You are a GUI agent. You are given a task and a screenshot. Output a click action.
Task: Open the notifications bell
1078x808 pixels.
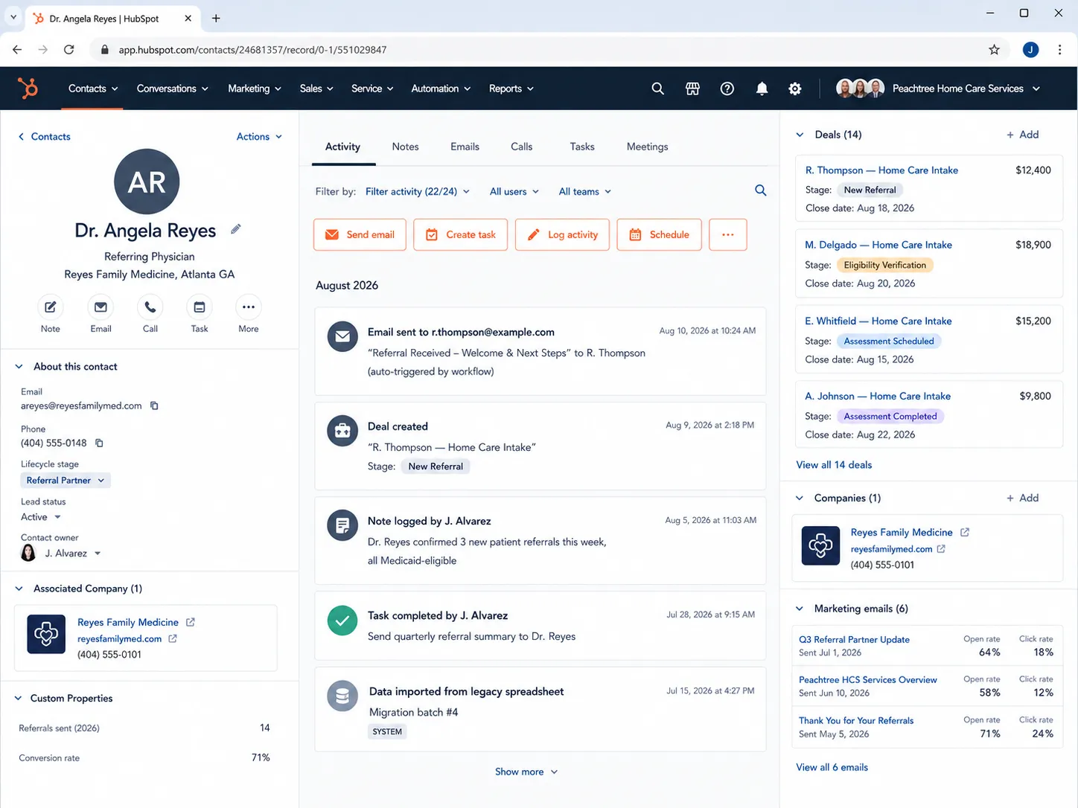[762, 89]
